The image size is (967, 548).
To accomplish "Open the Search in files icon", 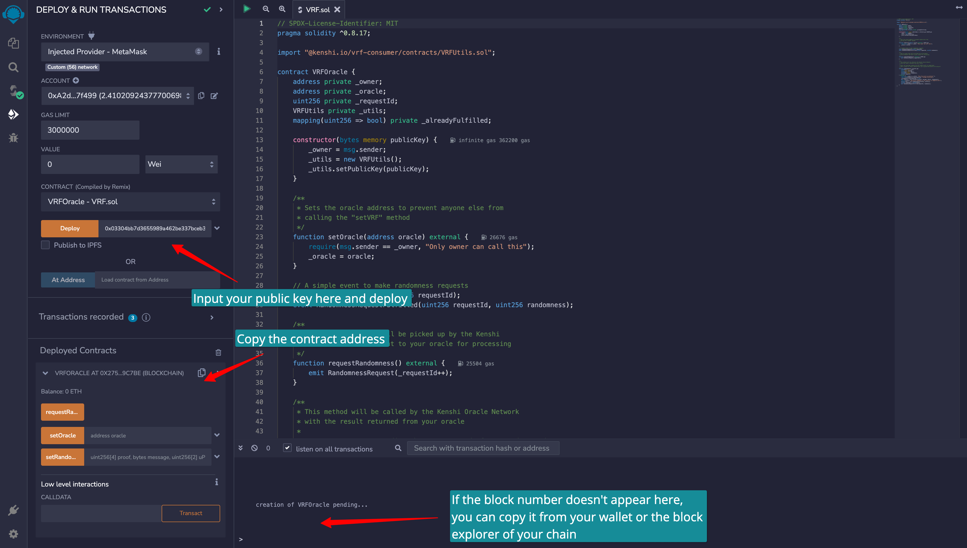I will coord(13,67).
